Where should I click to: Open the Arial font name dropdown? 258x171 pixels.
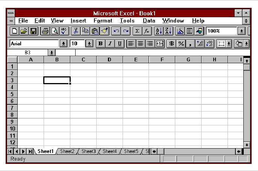(x=64, y=44)
